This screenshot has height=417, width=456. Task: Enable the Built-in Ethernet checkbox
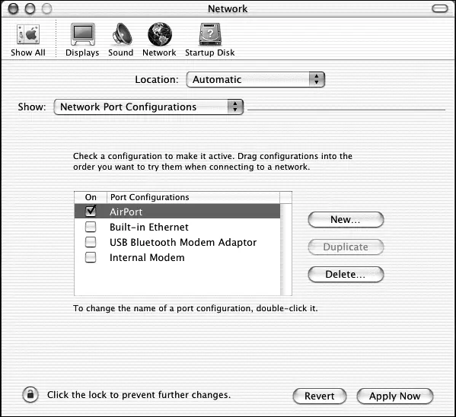(91, 227)
